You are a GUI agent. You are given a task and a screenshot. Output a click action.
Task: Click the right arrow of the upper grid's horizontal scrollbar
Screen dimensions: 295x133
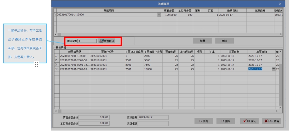click(x=280, y=34)
